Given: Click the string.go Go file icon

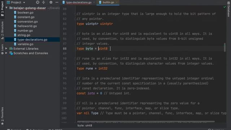Looking at the screenshot, I should click(15, 35).
